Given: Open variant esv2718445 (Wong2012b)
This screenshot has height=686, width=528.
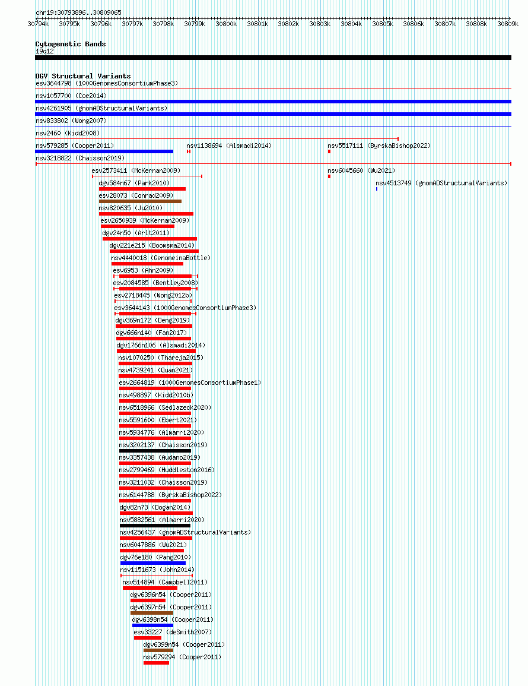Looking at the screenshot, I should [153, 295].
